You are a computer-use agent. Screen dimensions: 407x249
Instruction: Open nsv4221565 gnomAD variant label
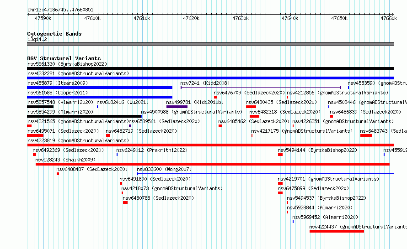point(78,121)
